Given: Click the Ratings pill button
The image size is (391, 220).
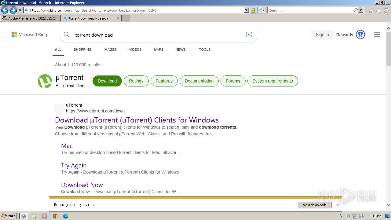Looking at the screenshot, I should pos(136,81).
